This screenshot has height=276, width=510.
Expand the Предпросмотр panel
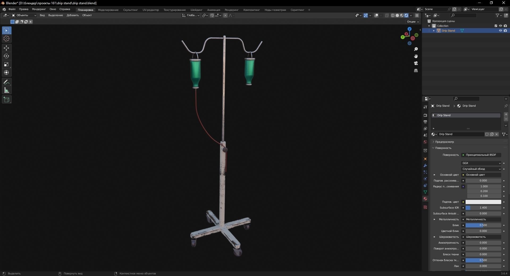click(444, 142)
